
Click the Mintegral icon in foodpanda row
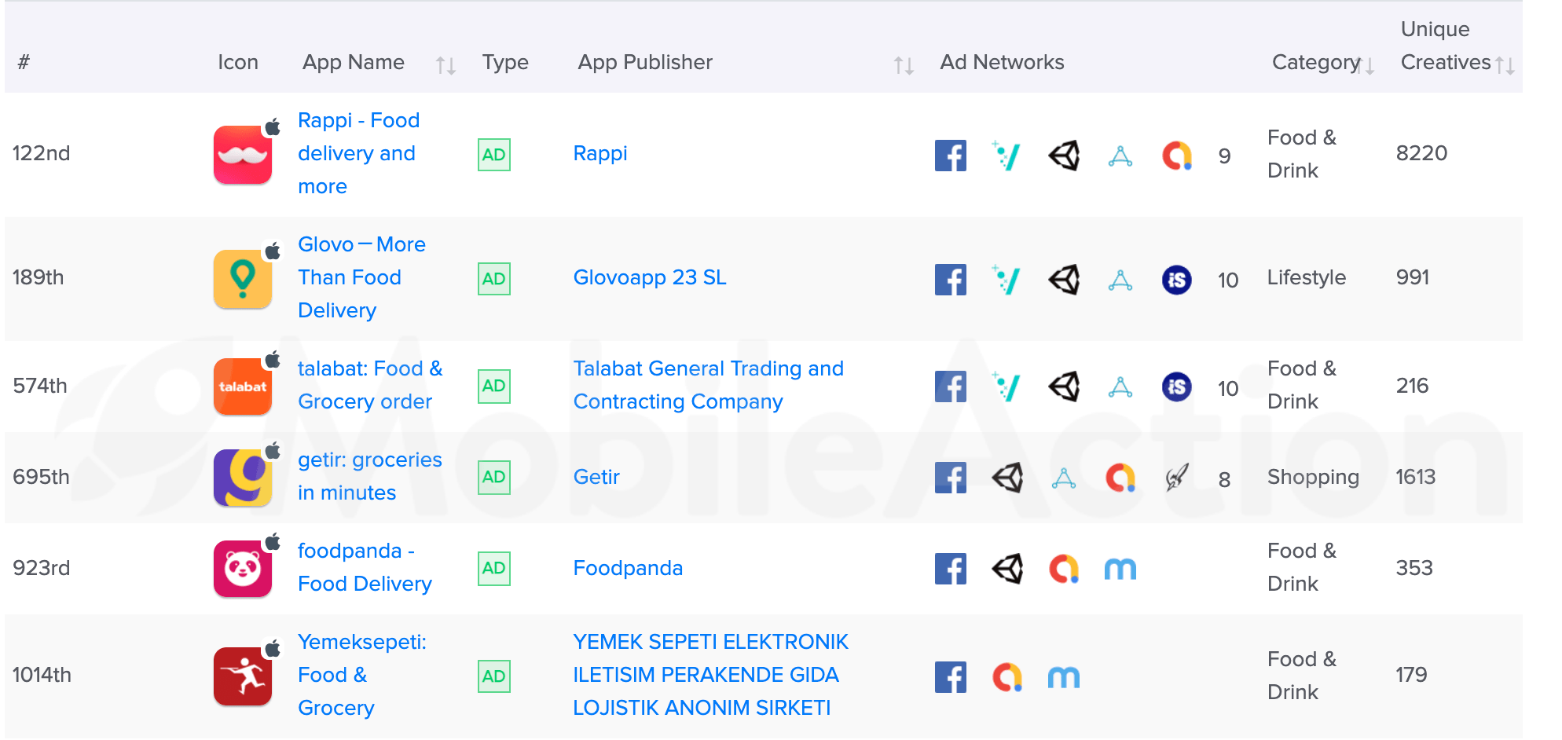click(x=1120, y=569)
